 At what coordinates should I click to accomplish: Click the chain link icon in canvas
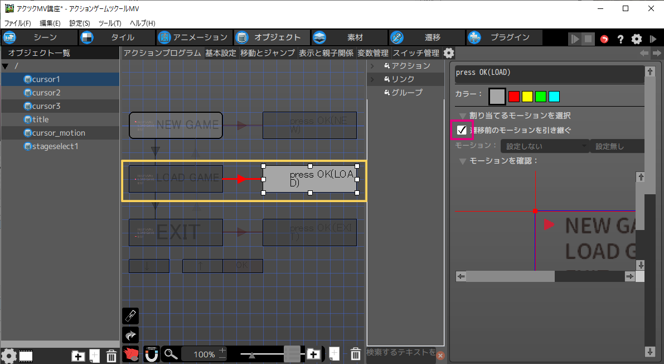click(x=130, y=316)
